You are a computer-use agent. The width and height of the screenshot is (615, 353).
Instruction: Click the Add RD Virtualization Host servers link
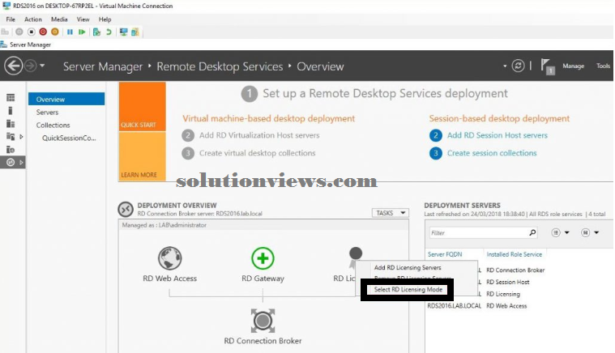[259, 135]
